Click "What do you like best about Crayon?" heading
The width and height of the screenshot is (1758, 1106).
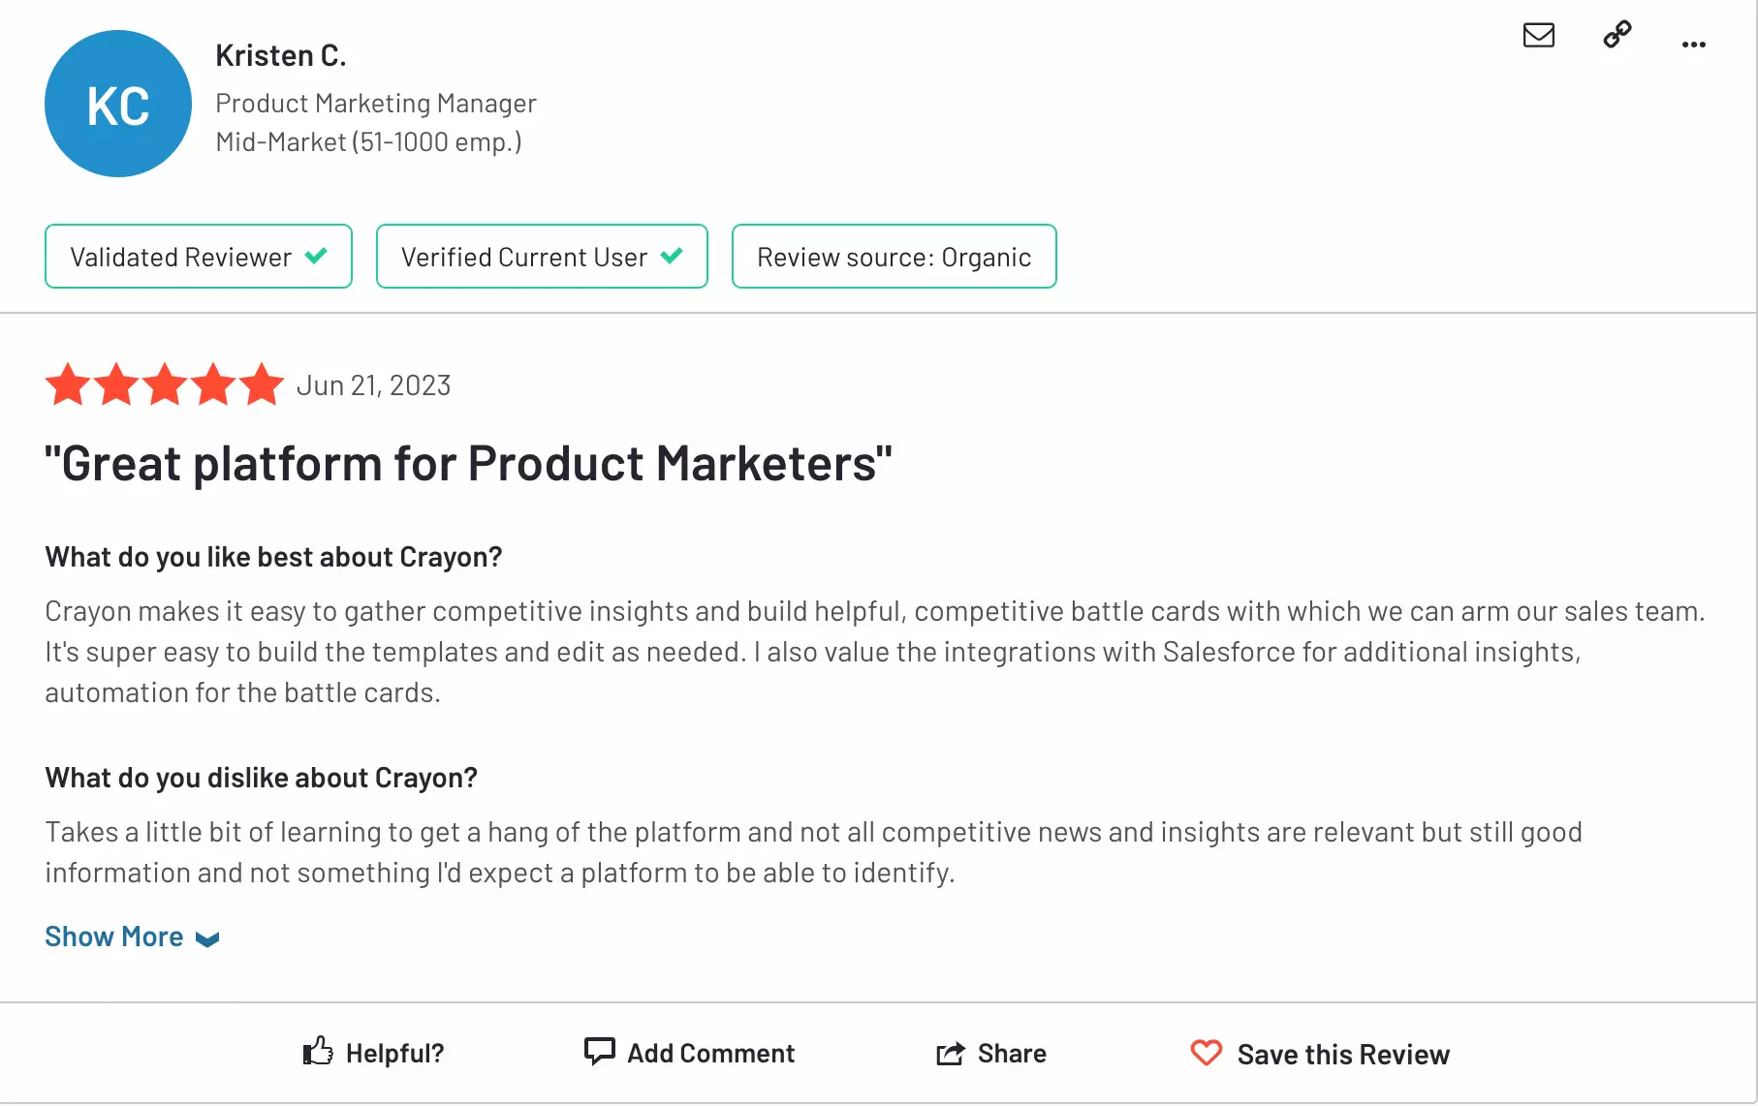point(273,557)
